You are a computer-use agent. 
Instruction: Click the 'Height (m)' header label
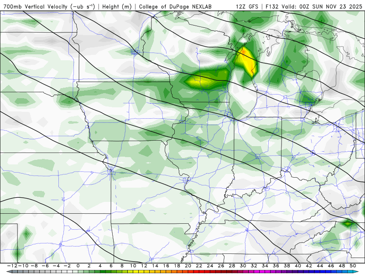coord(117,6)
